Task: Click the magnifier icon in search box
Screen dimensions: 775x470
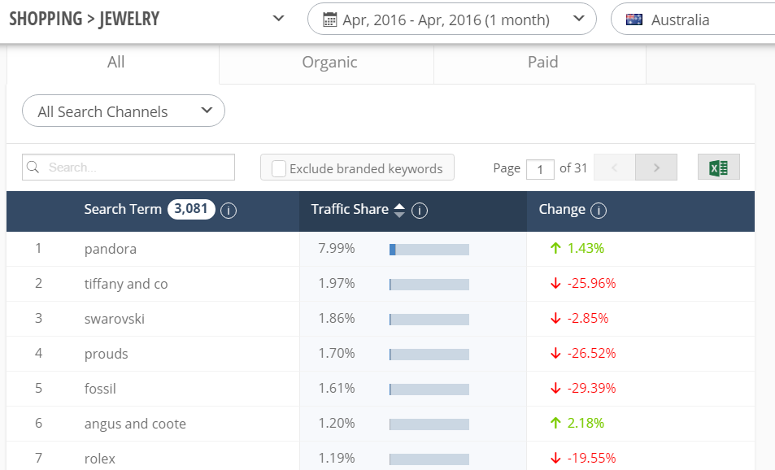Action: tap(33, 167)
